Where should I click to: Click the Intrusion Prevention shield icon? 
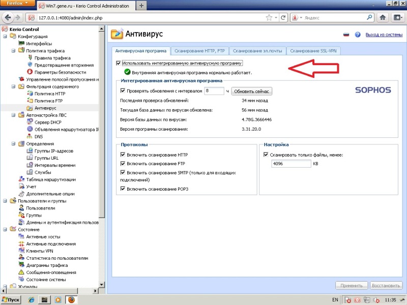pyautogui.click(x=30, y=65)
